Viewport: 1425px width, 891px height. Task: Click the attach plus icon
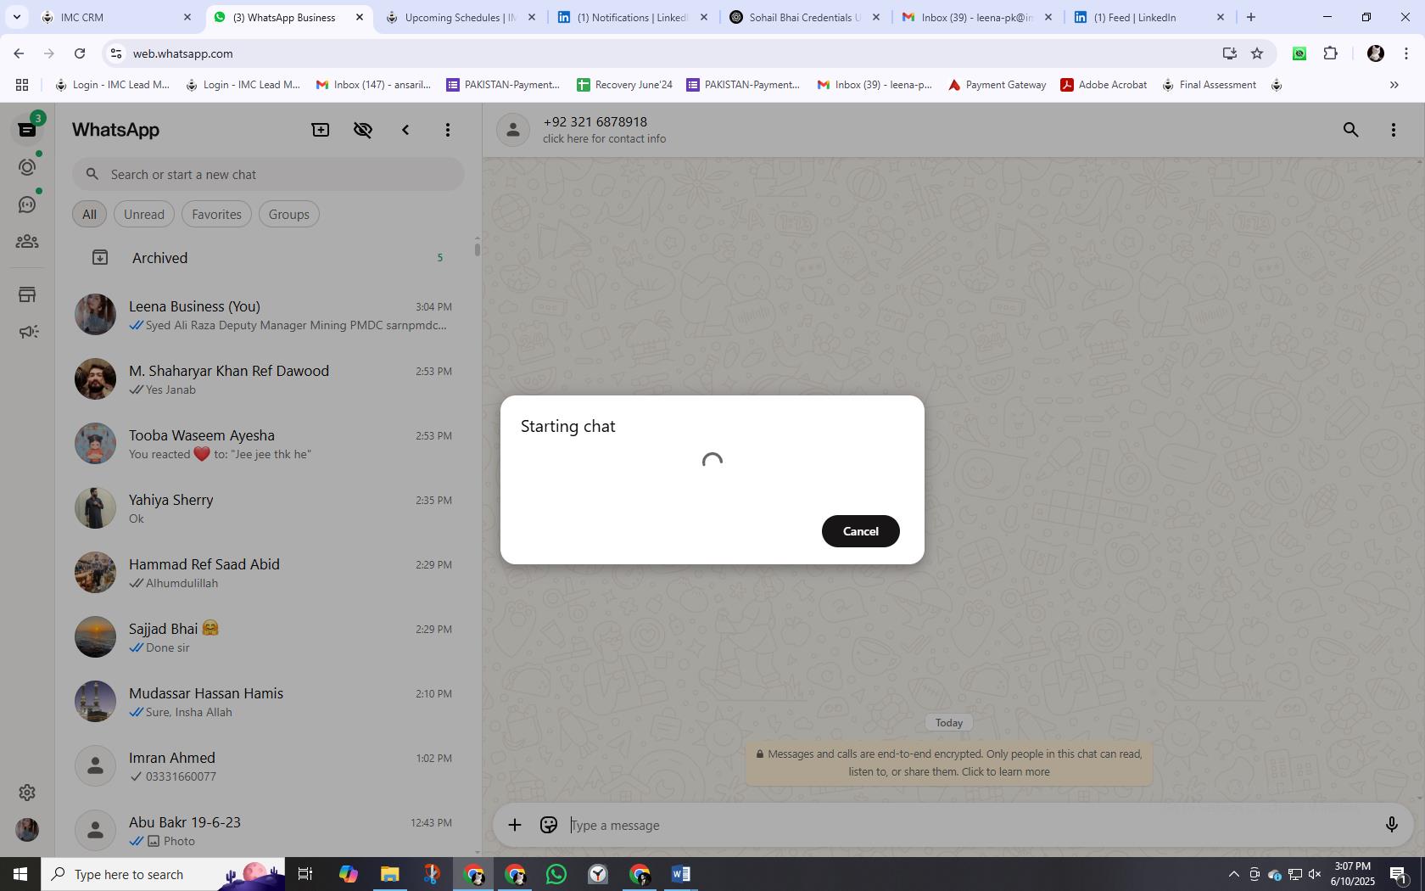514,825
